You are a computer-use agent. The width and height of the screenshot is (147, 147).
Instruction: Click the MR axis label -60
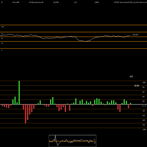click(143, 120)
